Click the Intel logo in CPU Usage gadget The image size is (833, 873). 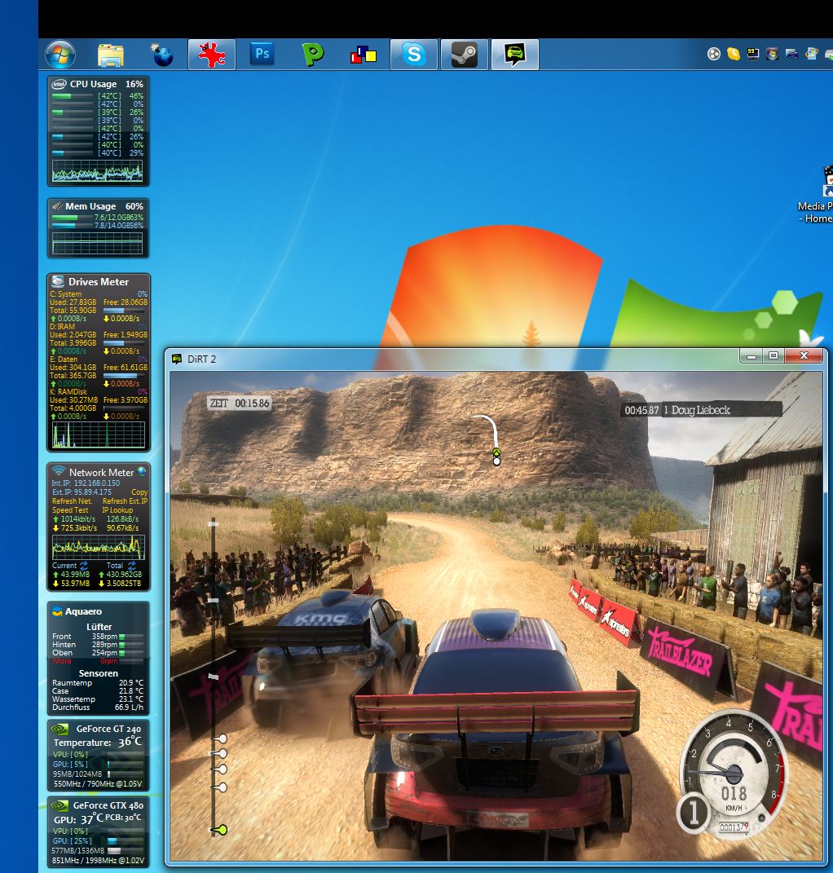pos(59,84)
